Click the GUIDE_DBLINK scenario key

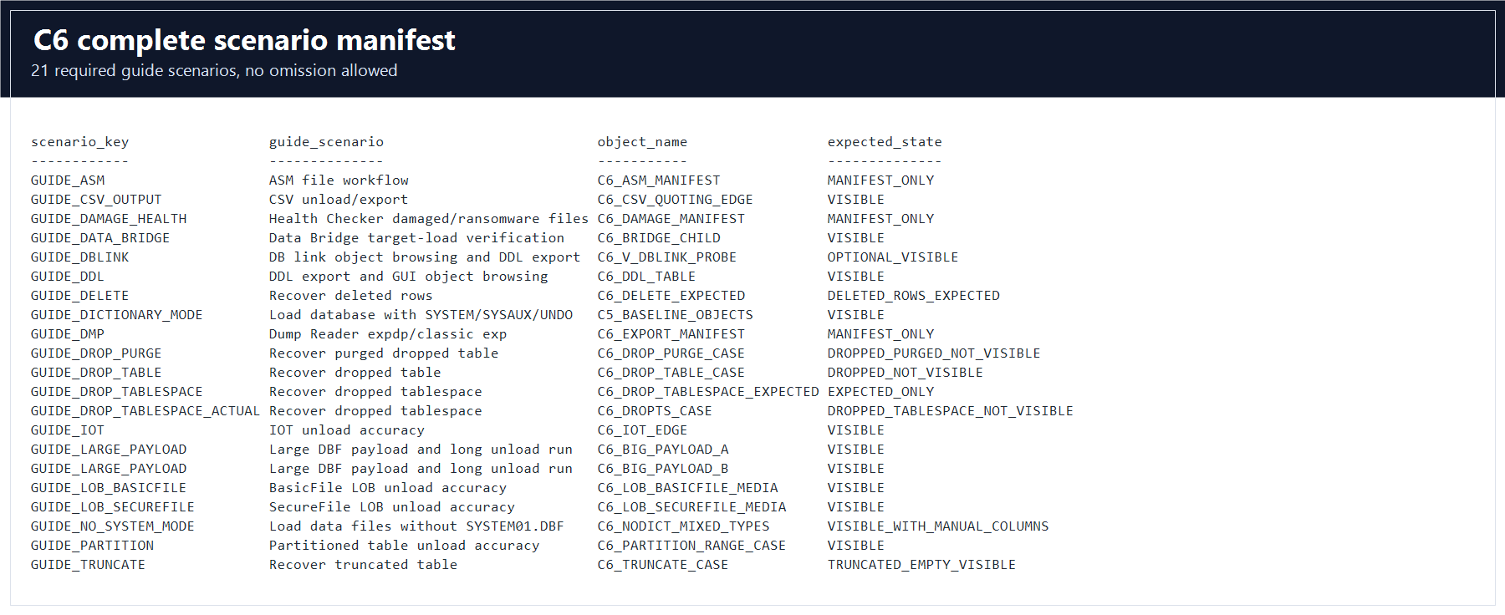coord(80,257)
